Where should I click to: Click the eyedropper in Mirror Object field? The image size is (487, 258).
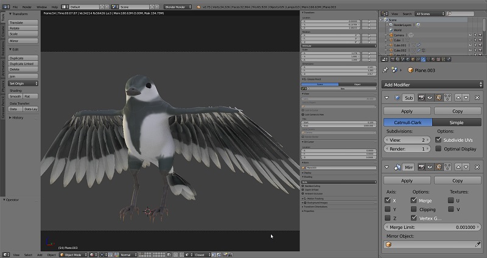pos(478,245)
